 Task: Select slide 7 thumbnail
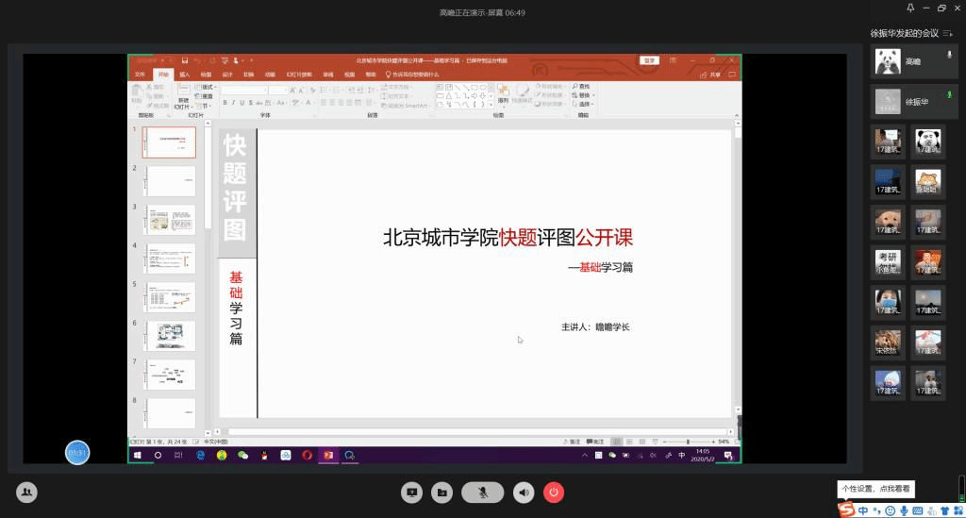[170, 375]
